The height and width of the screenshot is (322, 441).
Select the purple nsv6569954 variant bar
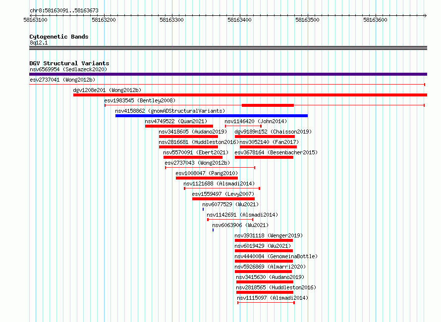pos(228,74)
